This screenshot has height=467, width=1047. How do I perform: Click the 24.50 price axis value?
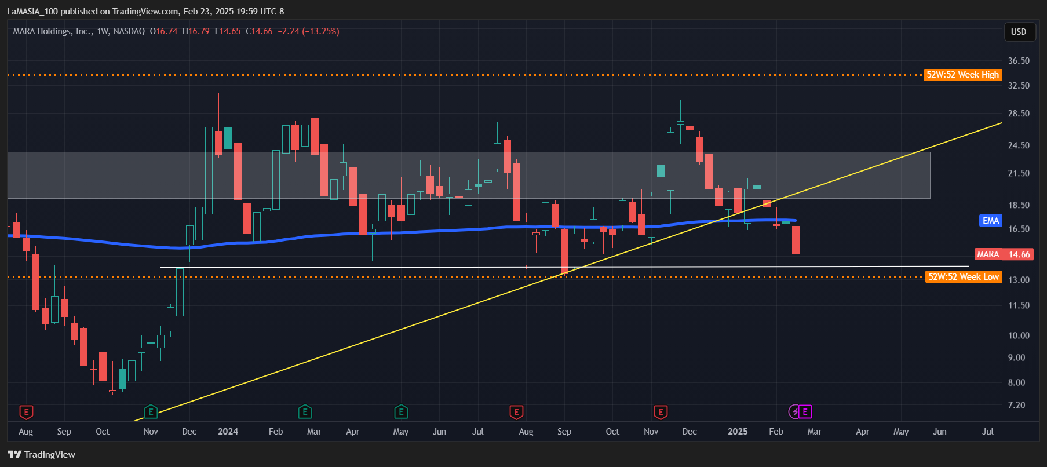coord(1019,145)
